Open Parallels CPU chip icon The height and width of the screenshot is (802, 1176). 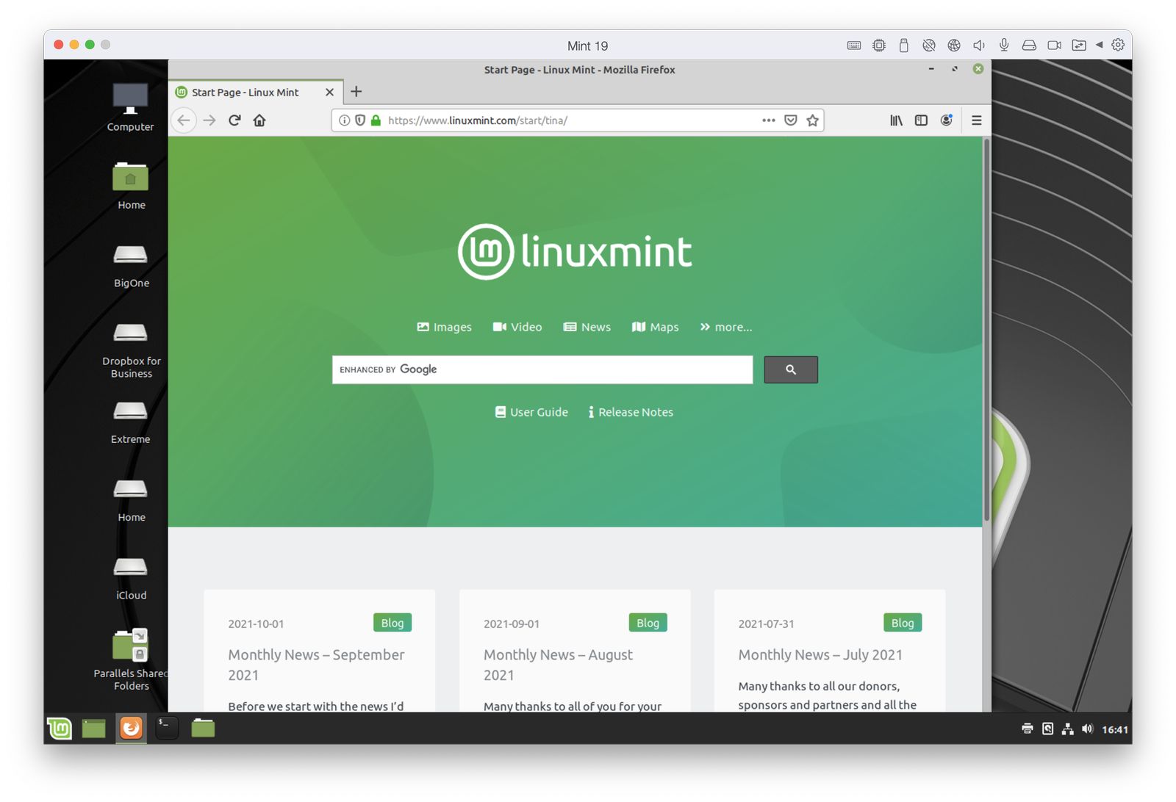[x=879, y=46]
